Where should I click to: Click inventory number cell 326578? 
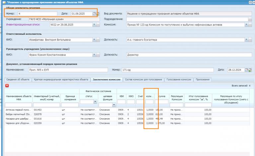click(x=46, y=114)
